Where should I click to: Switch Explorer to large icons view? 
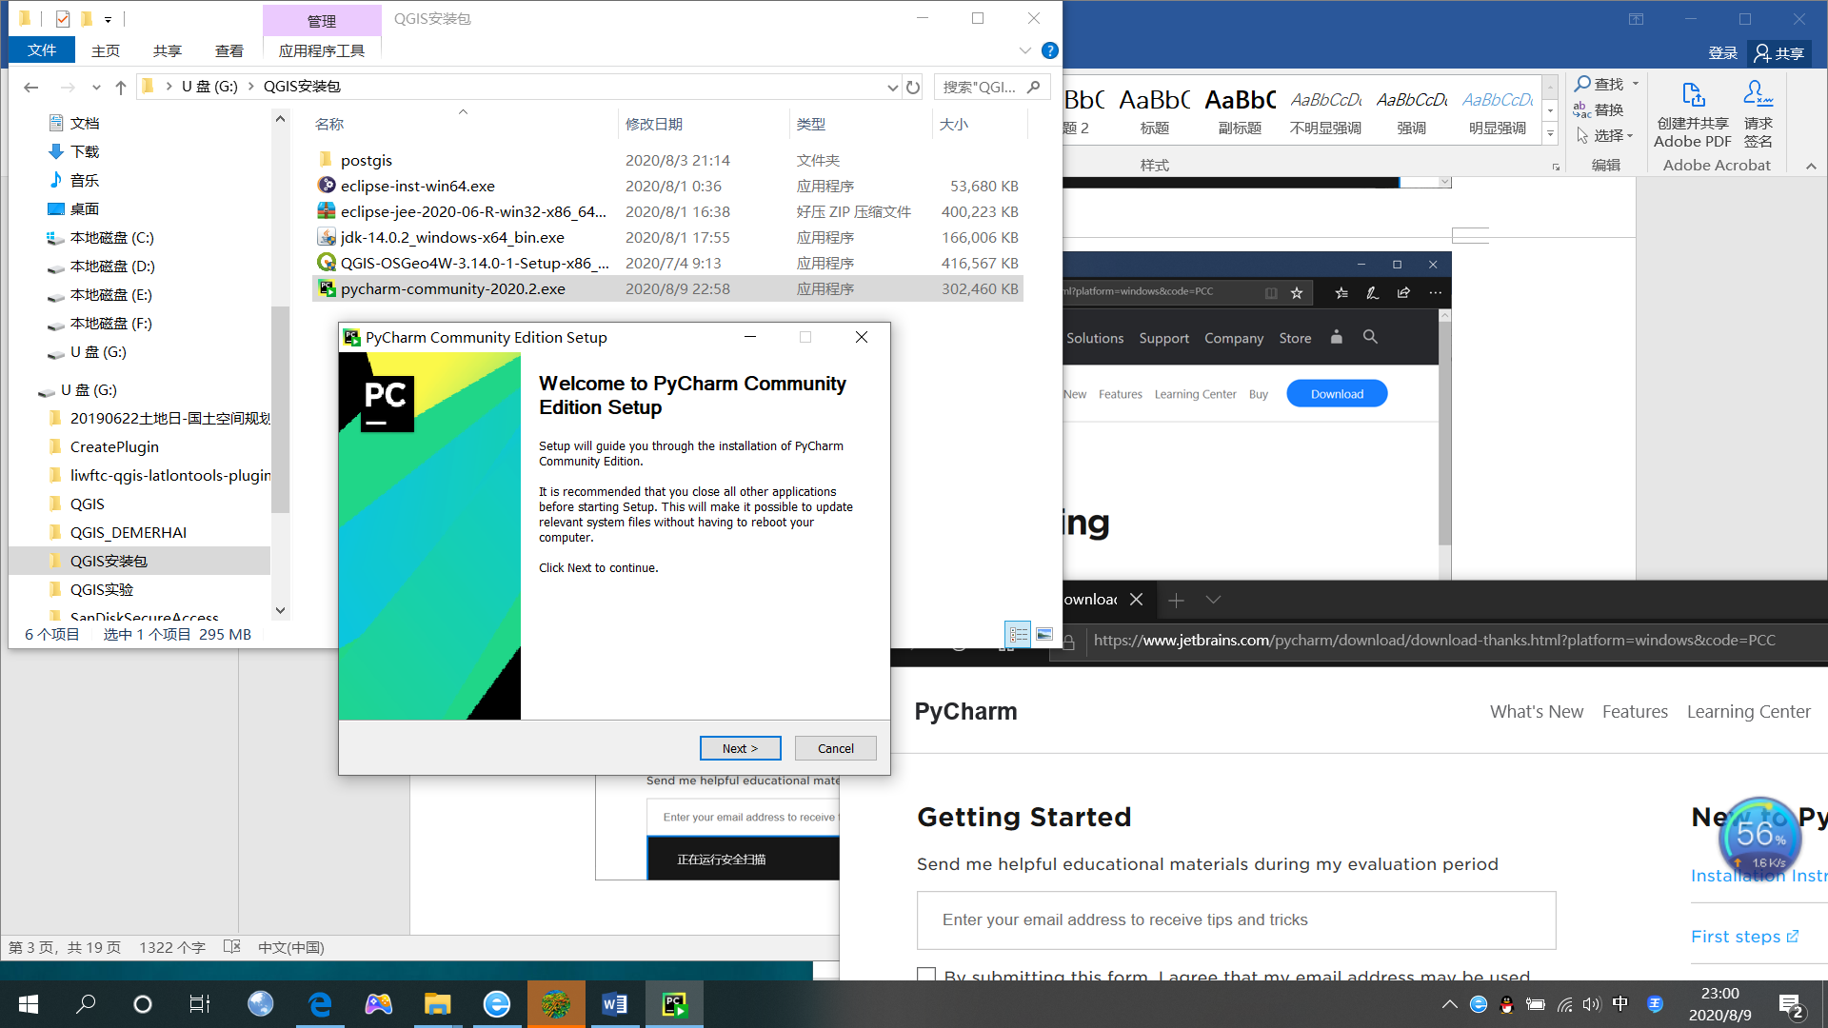(x=1044, y=634)
